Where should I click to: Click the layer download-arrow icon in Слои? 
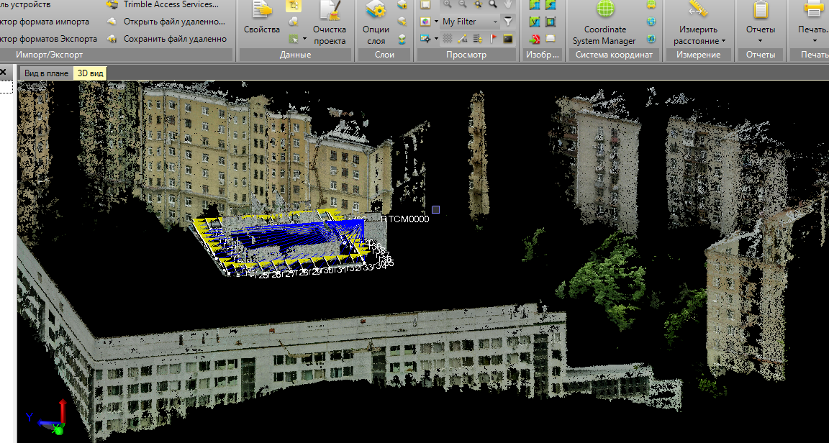point(402,39)
